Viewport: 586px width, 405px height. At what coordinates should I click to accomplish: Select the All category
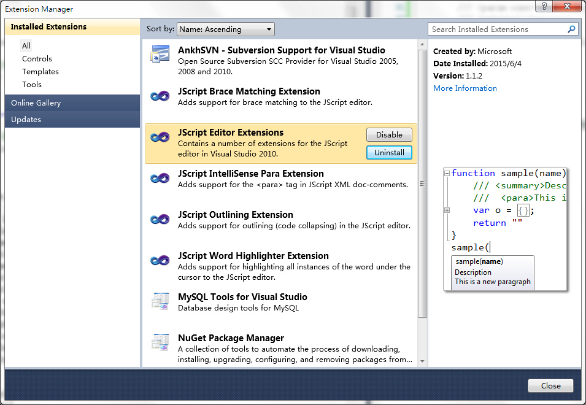point(26,45)
